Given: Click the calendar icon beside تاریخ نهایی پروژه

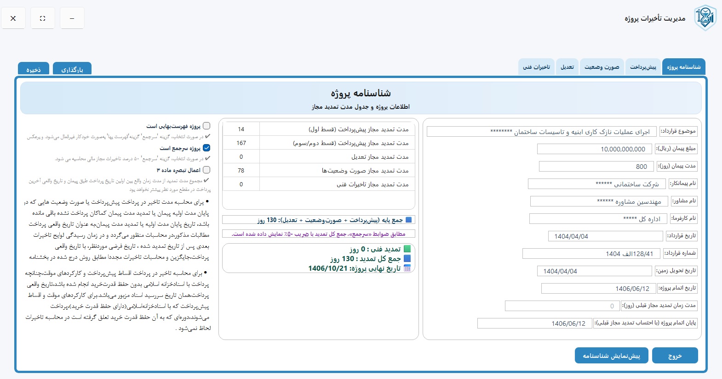Looking at the screenshot, I should click(x=407, y=268).
